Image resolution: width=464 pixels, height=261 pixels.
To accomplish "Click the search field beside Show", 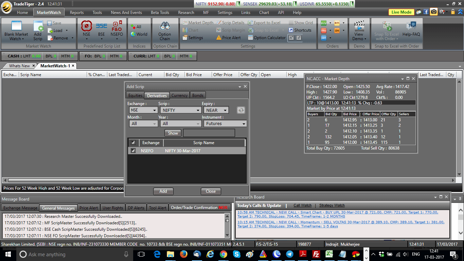I will (209, 133).
